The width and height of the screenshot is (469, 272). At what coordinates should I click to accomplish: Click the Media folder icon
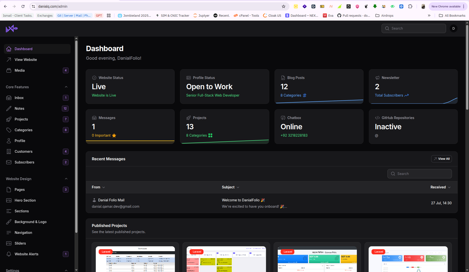coord(9,70)
